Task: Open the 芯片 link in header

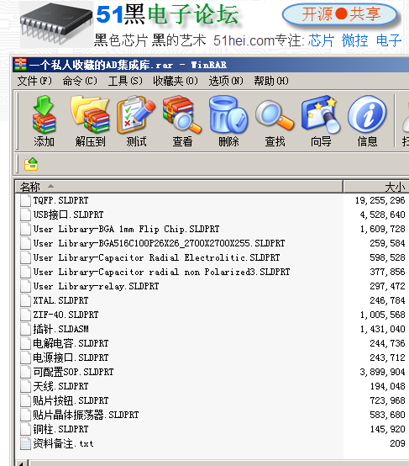Action: [x=321, y=40]
